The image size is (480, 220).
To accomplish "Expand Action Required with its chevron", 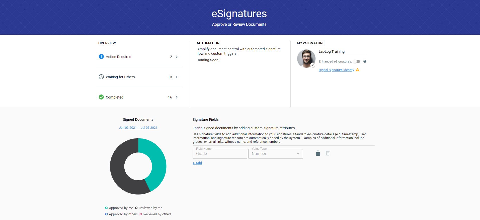I will tap(177, 57).
